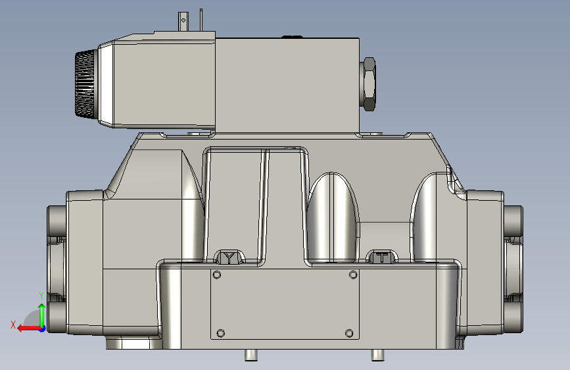Screen dimensions: 570x370
Task: Pick the top-right screw hole on cover plate
Action: point(353,275)
